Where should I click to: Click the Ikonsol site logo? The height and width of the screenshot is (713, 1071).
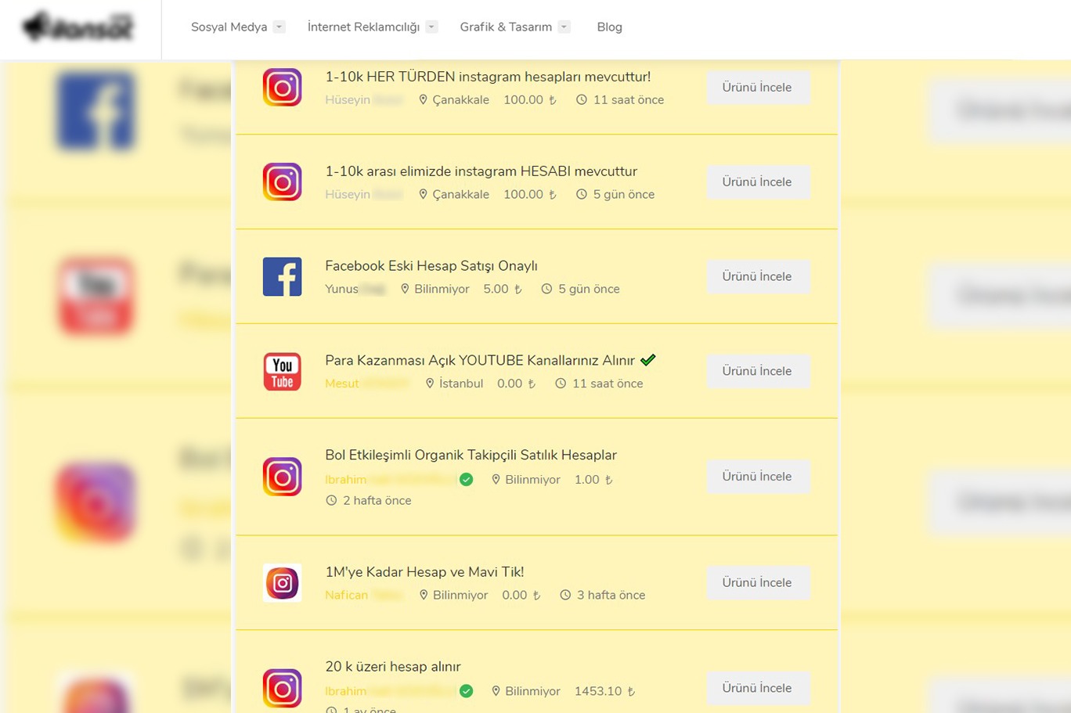point(78,27)
